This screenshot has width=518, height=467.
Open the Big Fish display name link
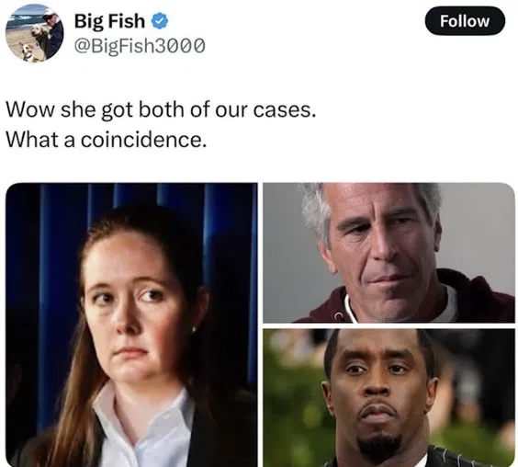coord(109,21)
